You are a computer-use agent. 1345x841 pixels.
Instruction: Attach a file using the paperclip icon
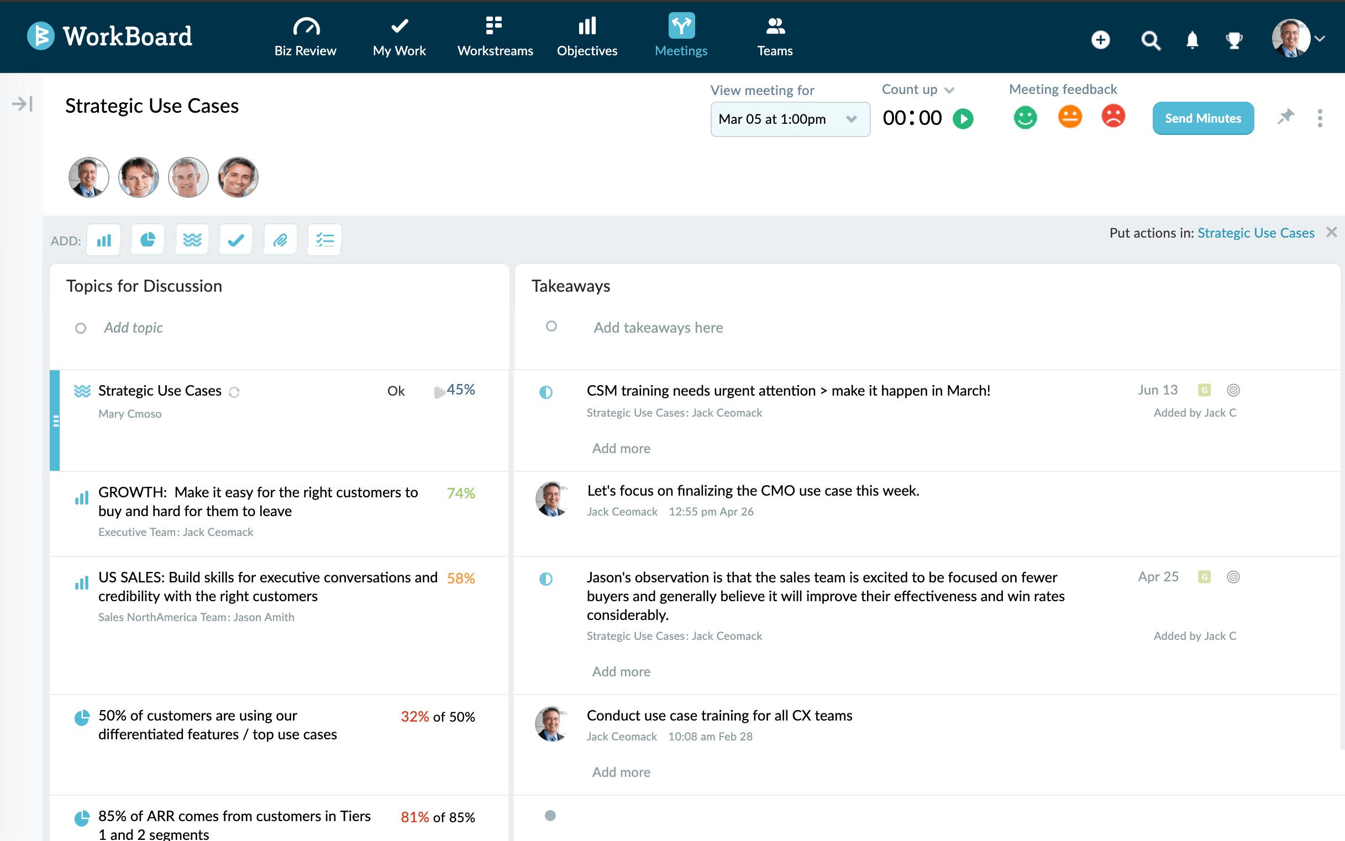click(x=280, y=239)
